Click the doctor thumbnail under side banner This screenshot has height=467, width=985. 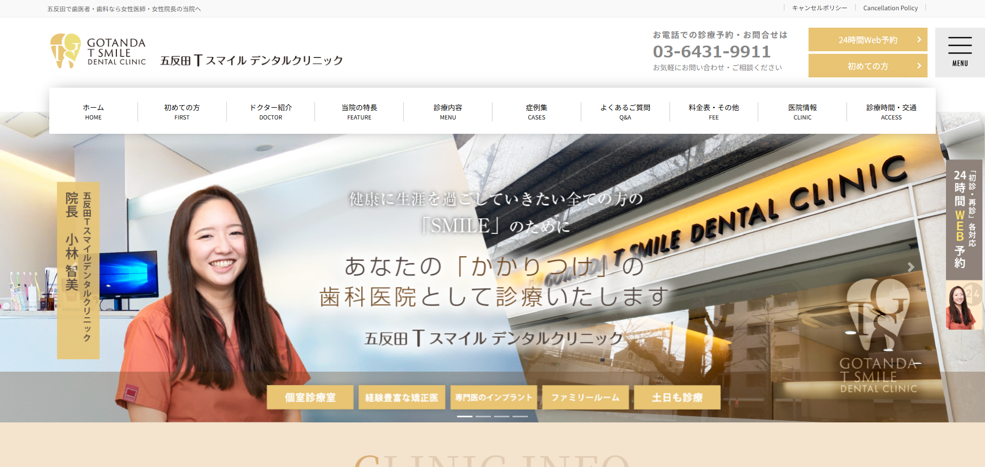964,306
